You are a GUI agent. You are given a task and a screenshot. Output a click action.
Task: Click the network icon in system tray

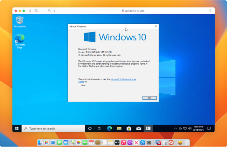[x=185, y=128]
